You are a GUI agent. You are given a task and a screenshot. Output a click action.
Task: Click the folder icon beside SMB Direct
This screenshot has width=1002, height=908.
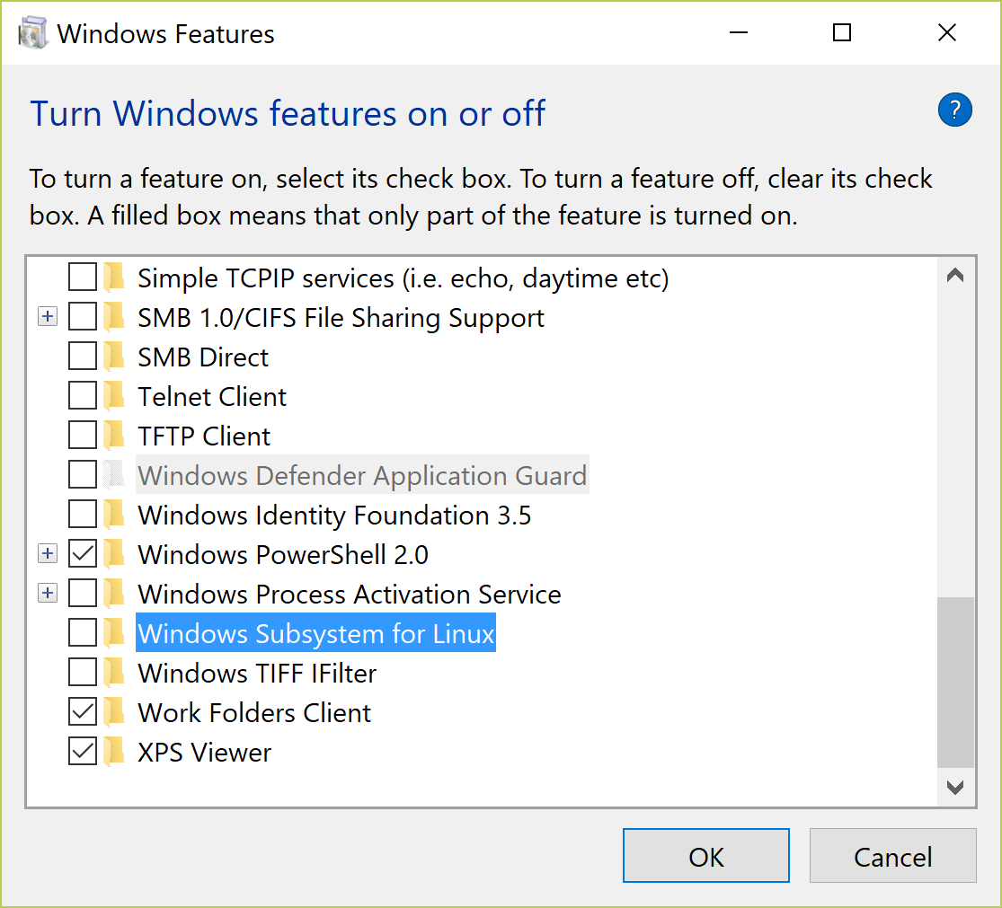(x=114, y=357)
